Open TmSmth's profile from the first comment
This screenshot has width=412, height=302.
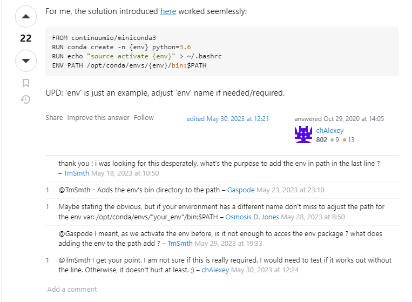(x=76, y=173)
